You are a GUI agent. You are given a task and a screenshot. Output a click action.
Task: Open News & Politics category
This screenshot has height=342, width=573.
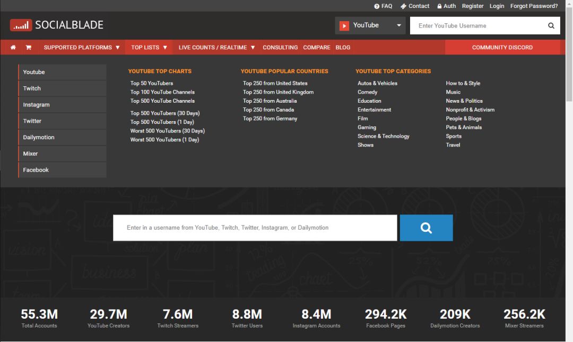tap(464, 101)
